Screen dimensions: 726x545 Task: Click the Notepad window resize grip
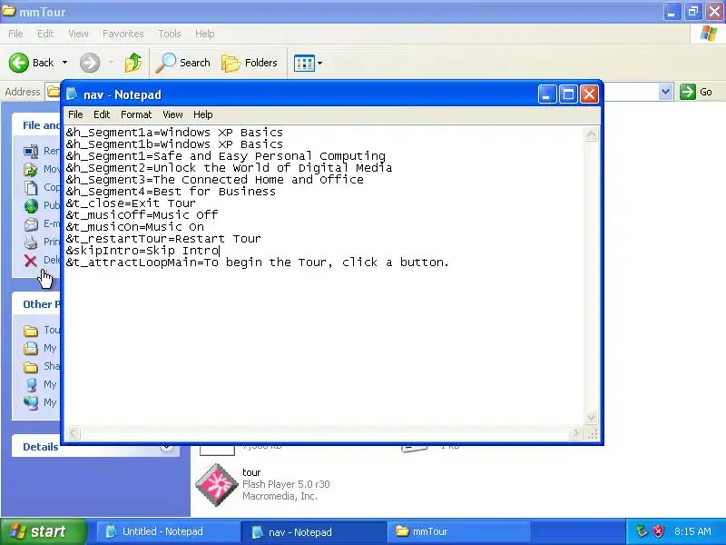coord(593,434)
